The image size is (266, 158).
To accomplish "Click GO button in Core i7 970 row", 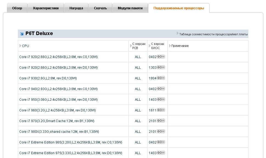I will pyautogui.click(x=161, y=120).
